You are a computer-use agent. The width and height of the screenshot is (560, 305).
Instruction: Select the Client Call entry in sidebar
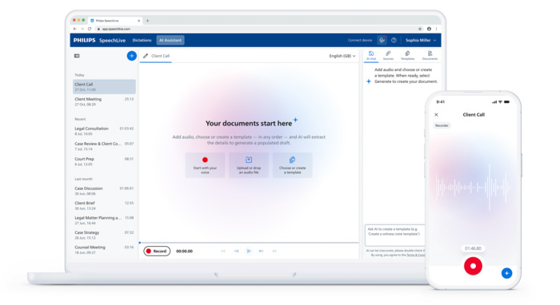104,86
